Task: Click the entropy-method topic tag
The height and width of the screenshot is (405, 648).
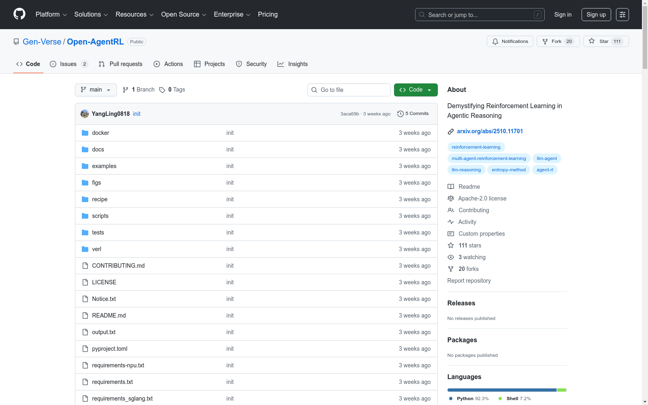Action: 509,170
